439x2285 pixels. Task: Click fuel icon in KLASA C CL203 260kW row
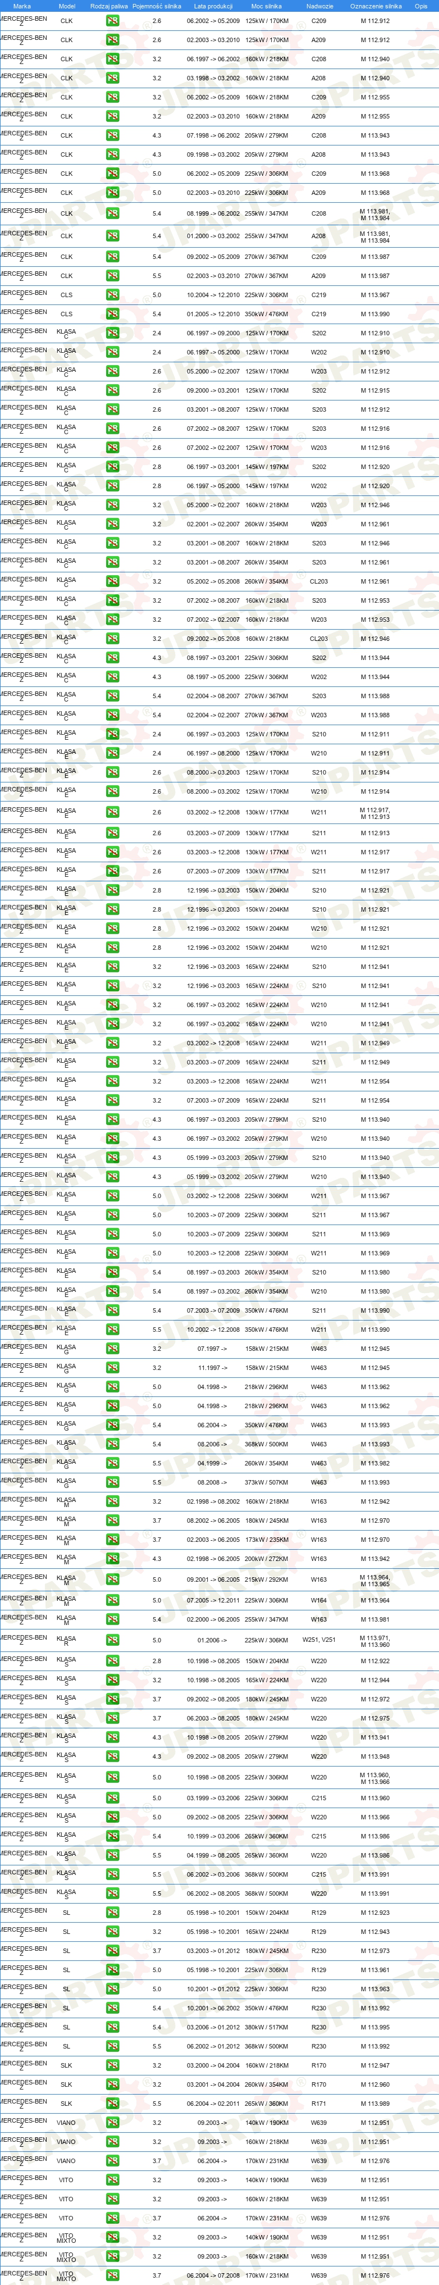click(113, 582)
